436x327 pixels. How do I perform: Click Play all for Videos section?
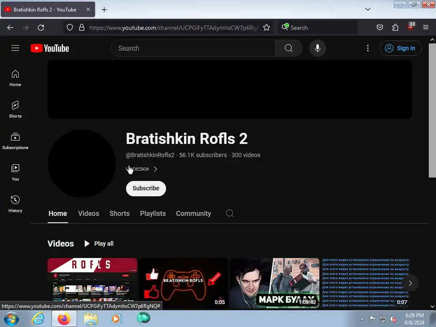pos(99,244)
